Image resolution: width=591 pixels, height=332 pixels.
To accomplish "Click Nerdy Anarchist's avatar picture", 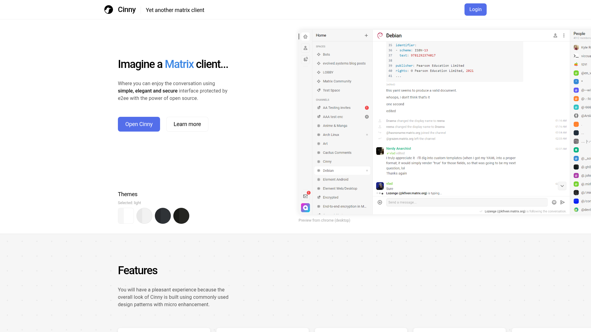I will [x=380, y=151].
